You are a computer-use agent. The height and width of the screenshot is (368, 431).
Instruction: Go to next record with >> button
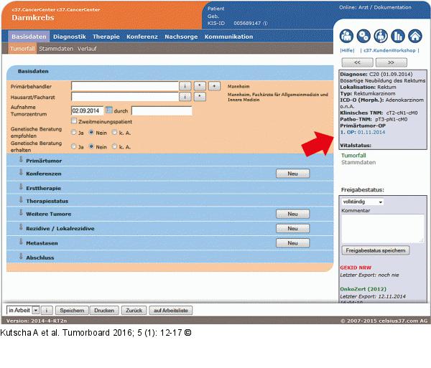pos(391,62)
